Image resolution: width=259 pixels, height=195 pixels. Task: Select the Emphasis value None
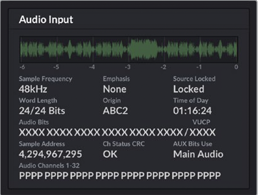(x=114, y=89)
